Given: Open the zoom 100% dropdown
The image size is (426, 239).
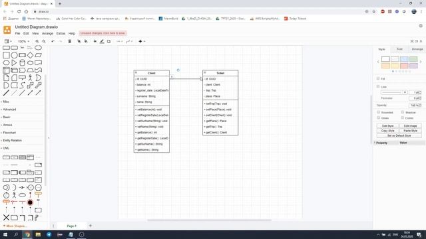Looking at the screenshot, I should tap(23, 41).
